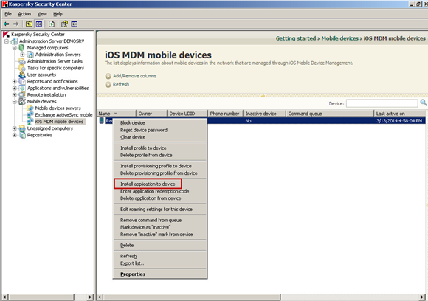Screen dimensions: 428x301
Task: Open the File menu
Action: (x=8, y=14)
